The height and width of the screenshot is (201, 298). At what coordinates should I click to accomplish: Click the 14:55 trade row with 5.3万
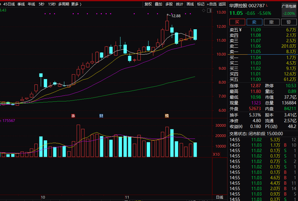coord(263,140)
